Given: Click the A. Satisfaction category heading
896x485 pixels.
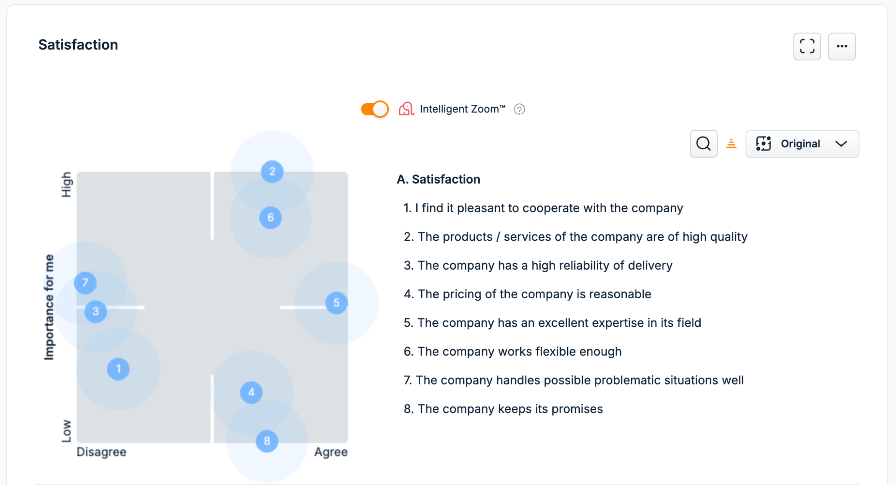Looking at the screenshot, I should tap(438, 179).
